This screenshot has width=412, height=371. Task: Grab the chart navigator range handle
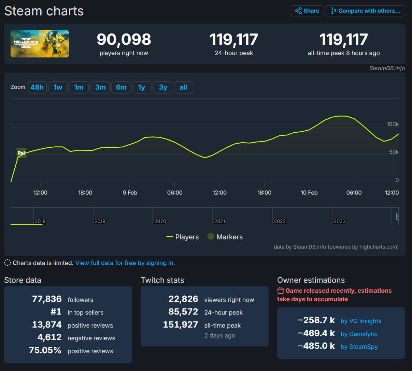(397, 216)
